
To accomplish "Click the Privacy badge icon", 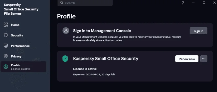I will pos(6,56).
